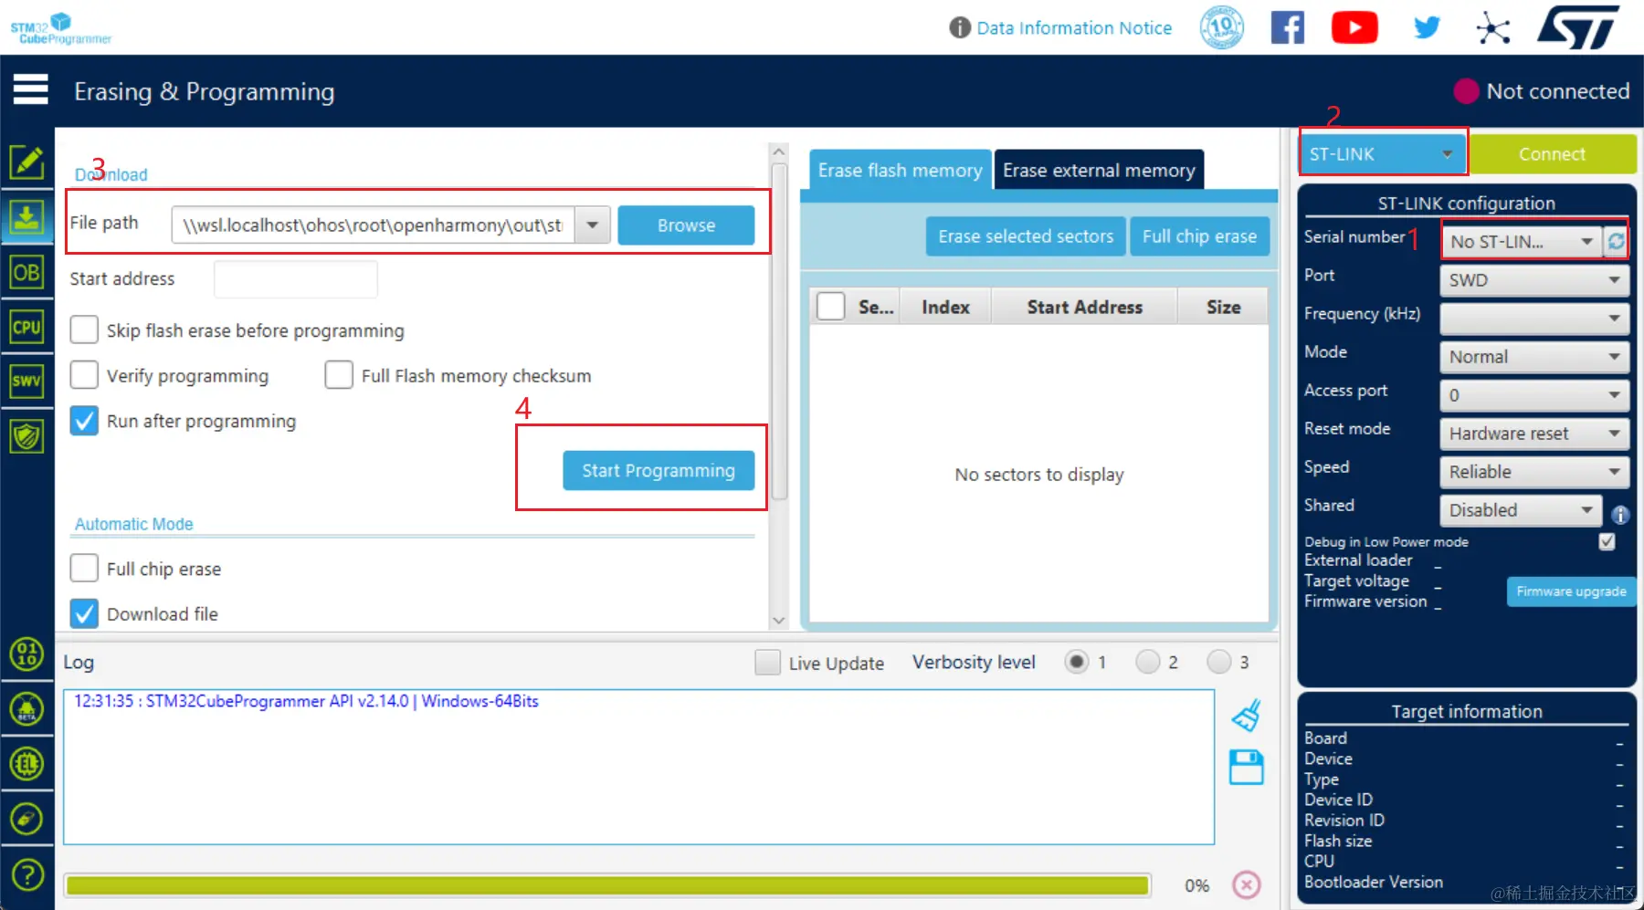Open the Mode Normal dropdown
The image size is (1644, 910).
[1534, 356]
